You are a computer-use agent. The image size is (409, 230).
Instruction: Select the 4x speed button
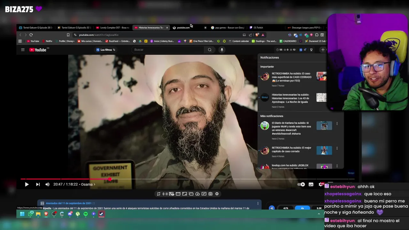click(302, 208)
